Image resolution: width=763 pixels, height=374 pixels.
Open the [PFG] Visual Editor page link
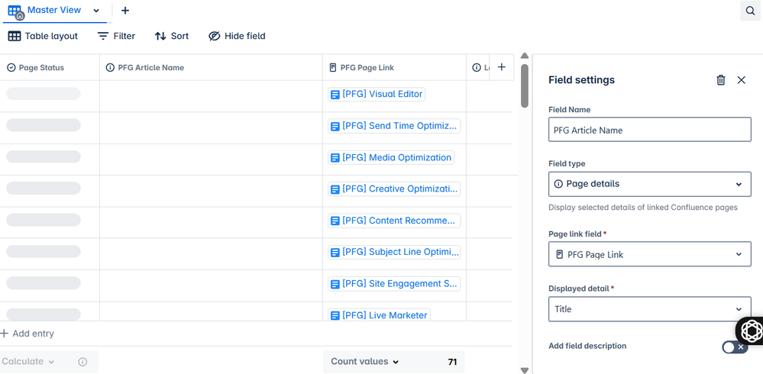pyautogui.click(x=382, y=94)
